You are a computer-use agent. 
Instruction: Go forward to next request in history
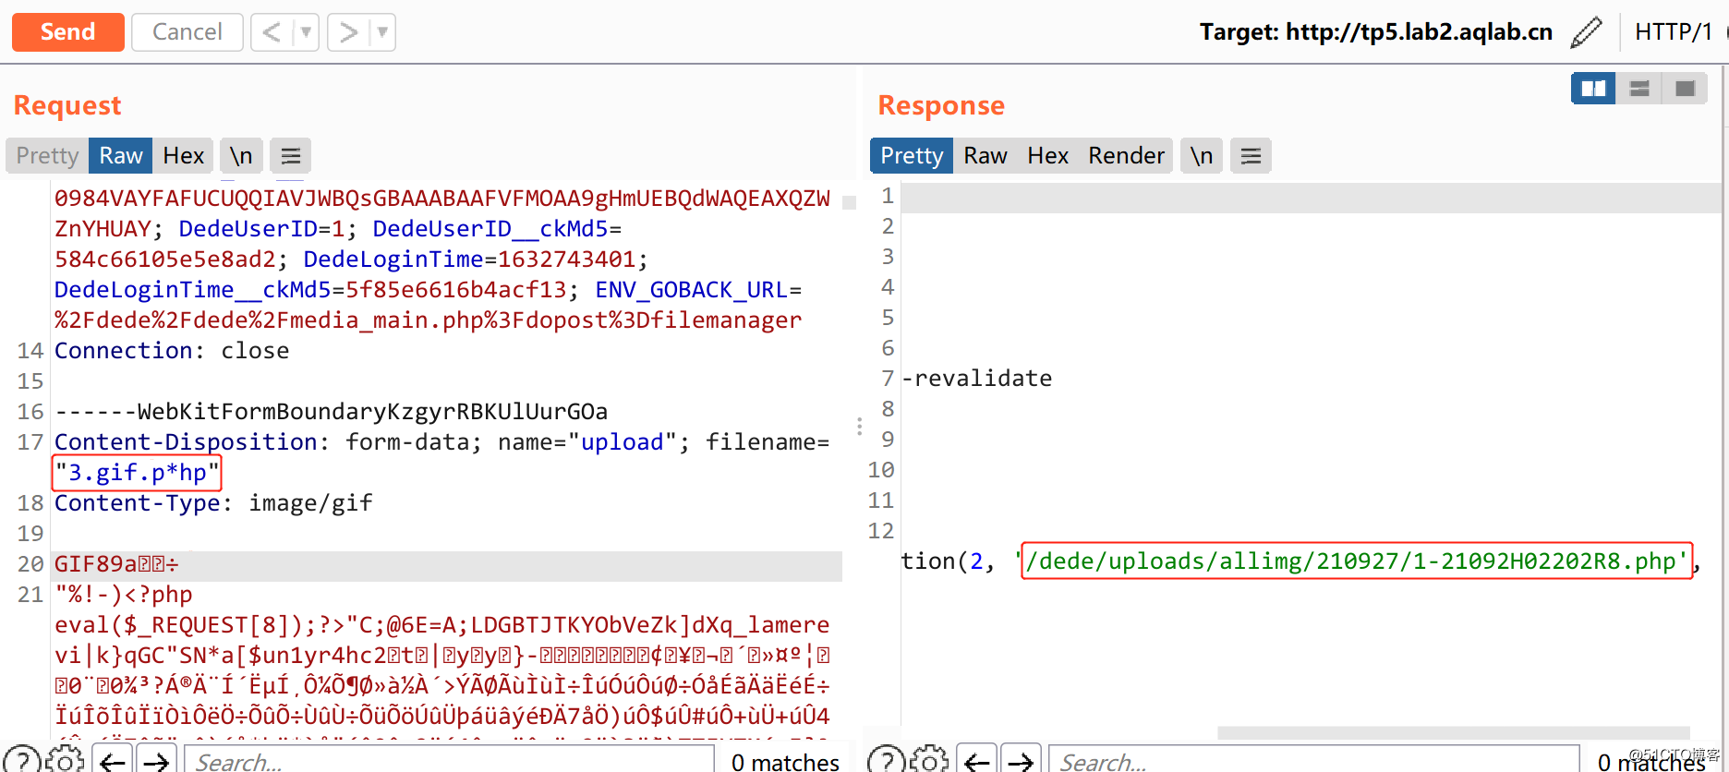(x=348, y=32)
